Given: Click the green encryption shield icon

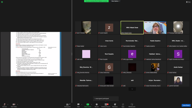Looking at the screenshot, I should (2, 2).
